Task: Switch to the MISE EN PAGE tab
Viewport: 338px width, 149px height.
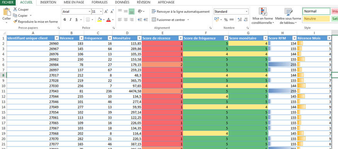Action: [74, 2]
